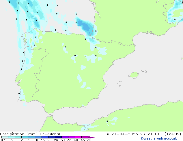The image size is (183, 141).
Task: Click the 30–35 mm purple legend swatch
Action: 65,137
